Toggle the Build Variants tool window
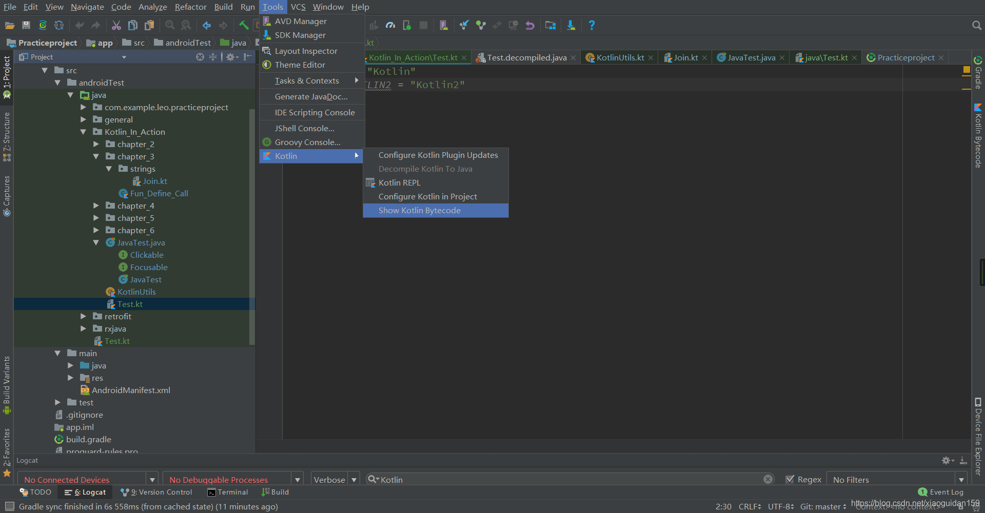This screenshot has width=985, height=513. (7, 385)
